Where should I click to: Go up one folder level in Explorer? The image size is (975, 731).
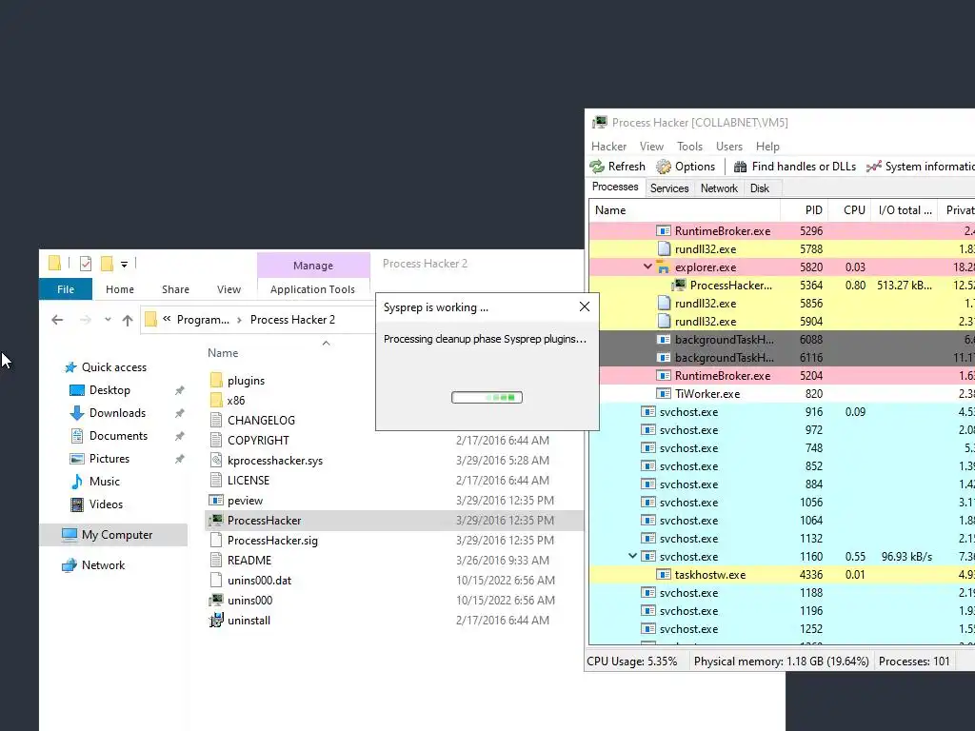pos(128,320)
